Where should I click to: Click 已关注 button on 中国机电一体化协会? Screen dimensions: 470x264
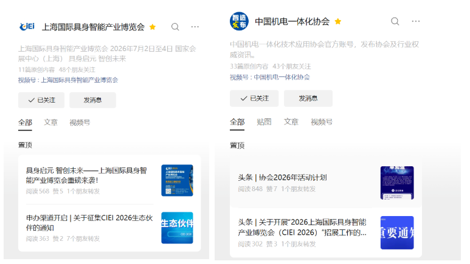tap(254, 98)
